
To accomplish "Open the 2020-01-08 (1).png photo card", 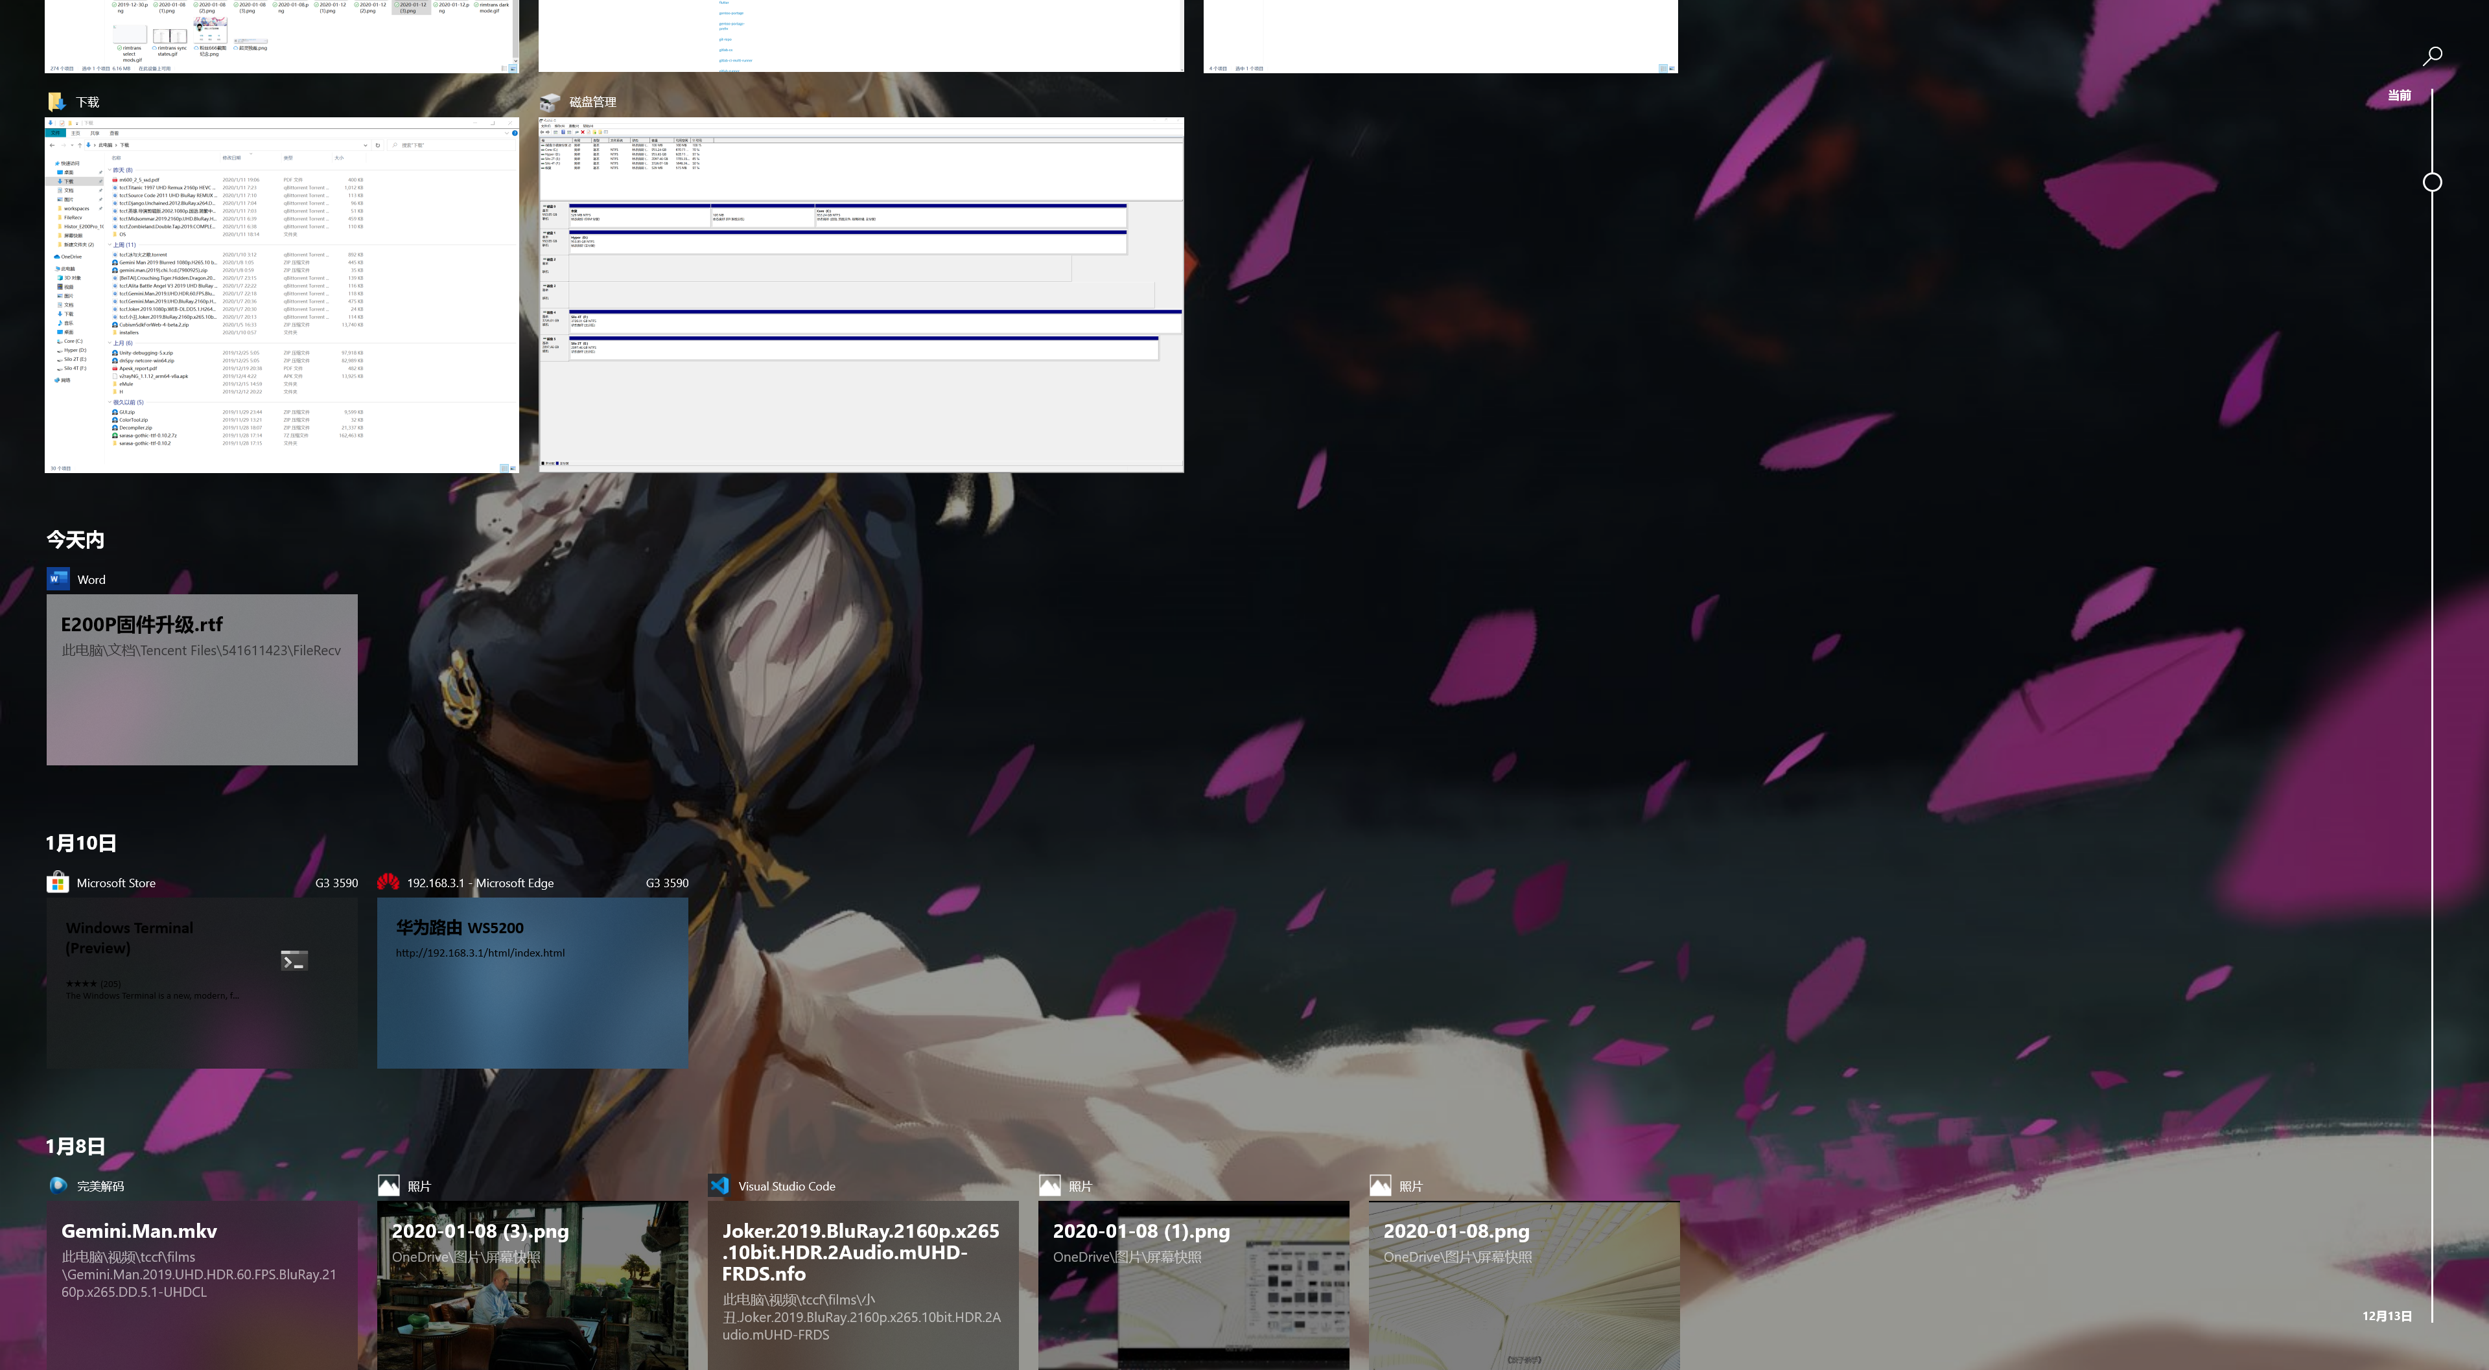I will coord(1193,1285).
